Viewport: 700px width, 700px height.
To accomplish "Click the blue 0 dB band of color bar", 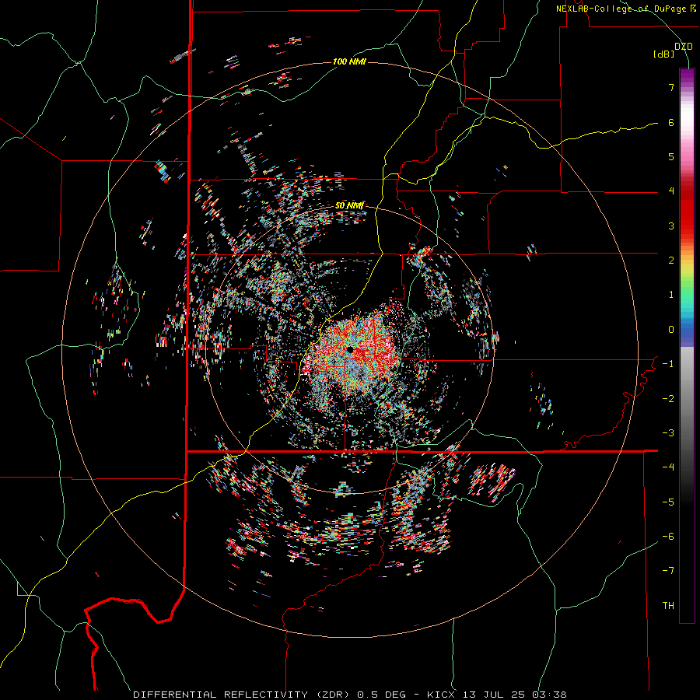I will [x=687, y=331].
